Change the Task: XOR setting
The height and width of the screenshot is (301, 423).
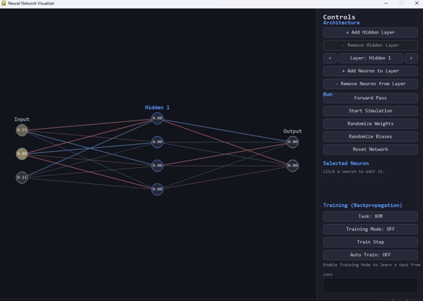pyautogui.click(x=370, y=216)
